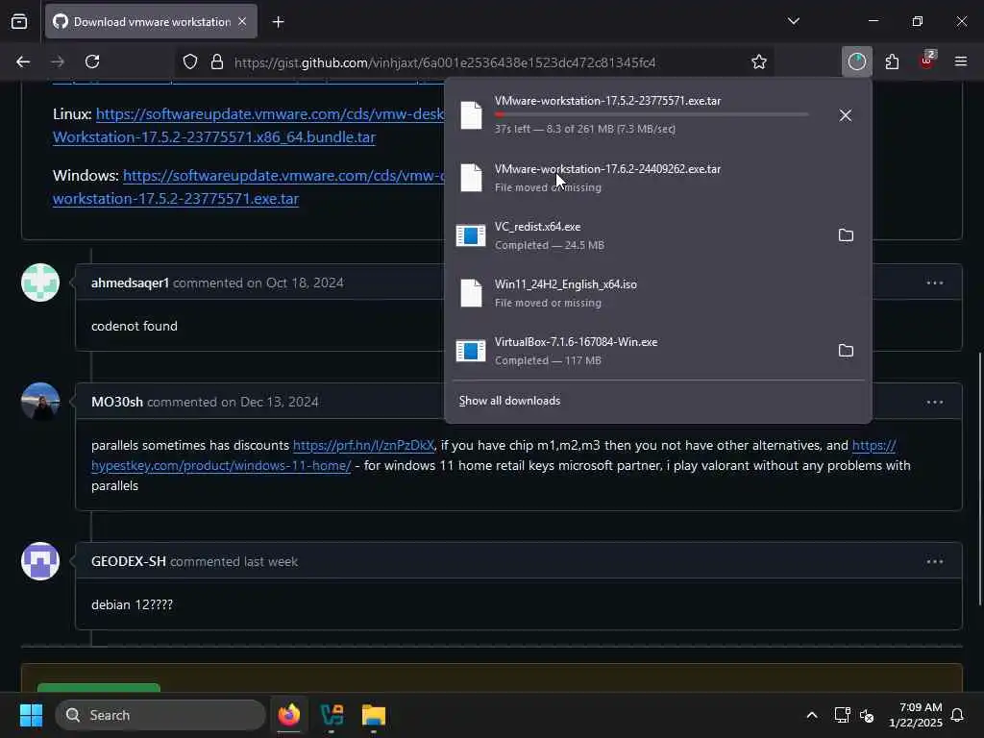Close the Download vmware workstation tab
This screenshot has width=984, height=738.
[x=242, y=22]
